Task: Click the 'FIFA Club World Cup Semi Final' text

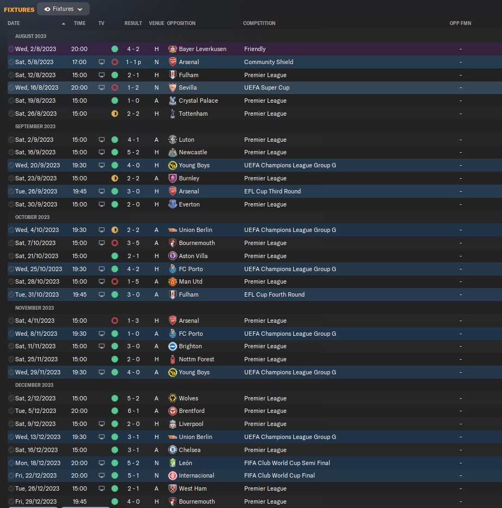Action: (x=287, y=463)
